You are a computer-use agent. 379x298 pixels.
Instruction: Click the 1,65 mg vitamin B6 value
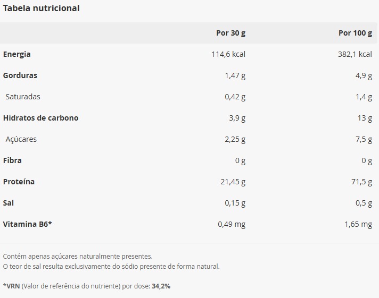click(x=358, y=224)
